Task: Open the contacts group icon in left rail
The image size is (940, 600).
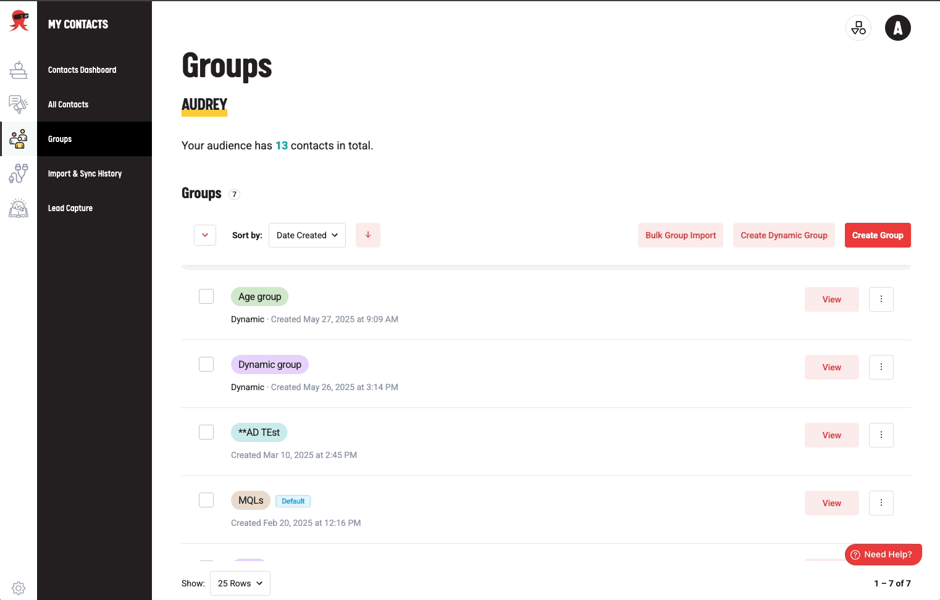Action: tap(19, 139)
